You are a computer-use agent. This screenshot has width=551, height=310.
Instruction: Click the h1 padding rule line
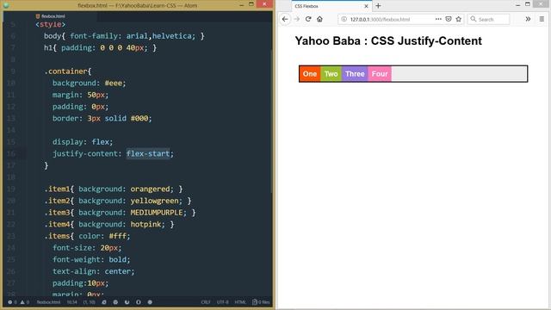100,48
